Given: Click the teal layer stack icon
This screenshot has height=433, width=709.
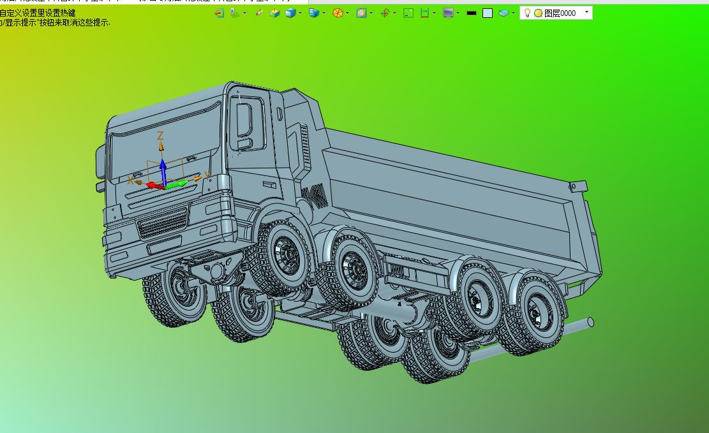Looking at the screenshot, I should [x=504, y=13].
